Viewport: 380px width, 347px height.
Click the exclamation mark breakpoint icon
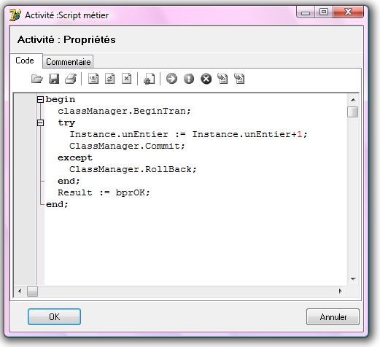(x=189, y=79)
